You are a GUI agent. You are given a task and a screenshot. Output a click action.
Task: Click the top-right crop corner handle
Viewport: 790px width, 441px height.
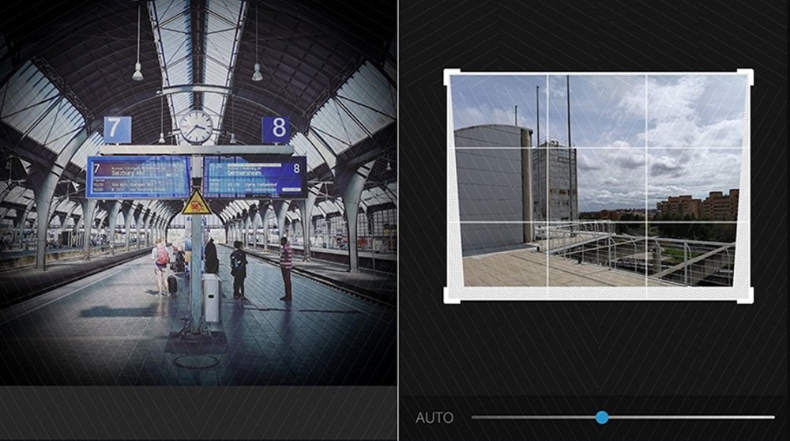tap(746, 77)
